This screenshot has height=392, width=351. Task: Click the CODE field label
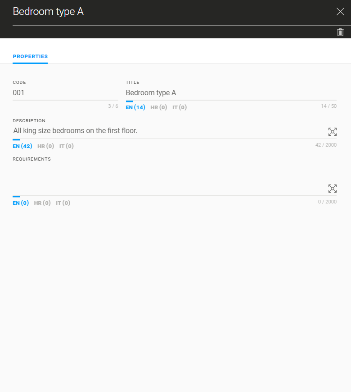pyautogui.click(x=19, y=82)
